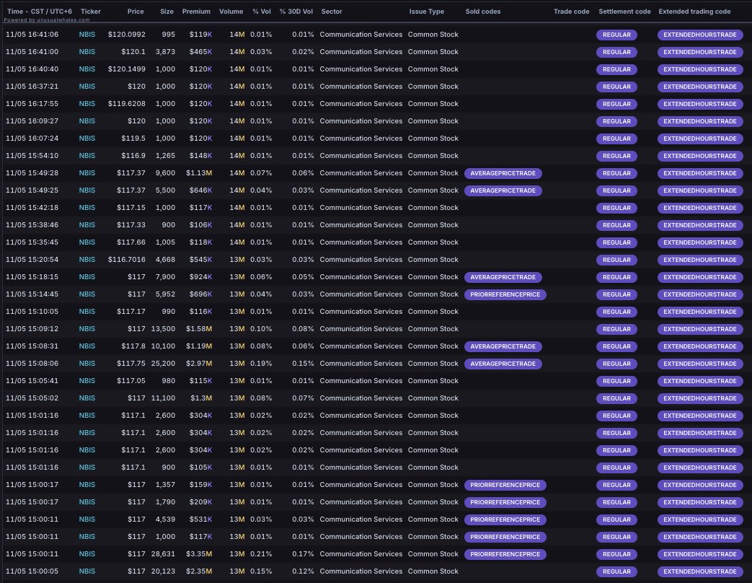Click the Settlement code column header
The width and height of the screenshot is (752, 583).
tap(624, 12)
